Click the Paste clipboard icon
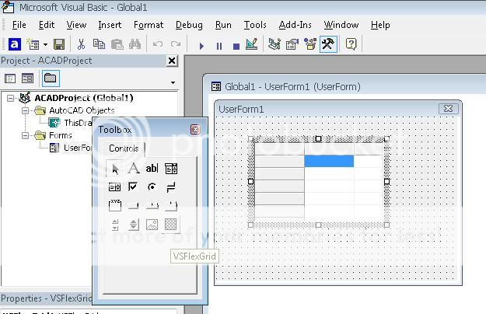The width and height of the screenshot is (486, 314). click(x=117, y=44)
